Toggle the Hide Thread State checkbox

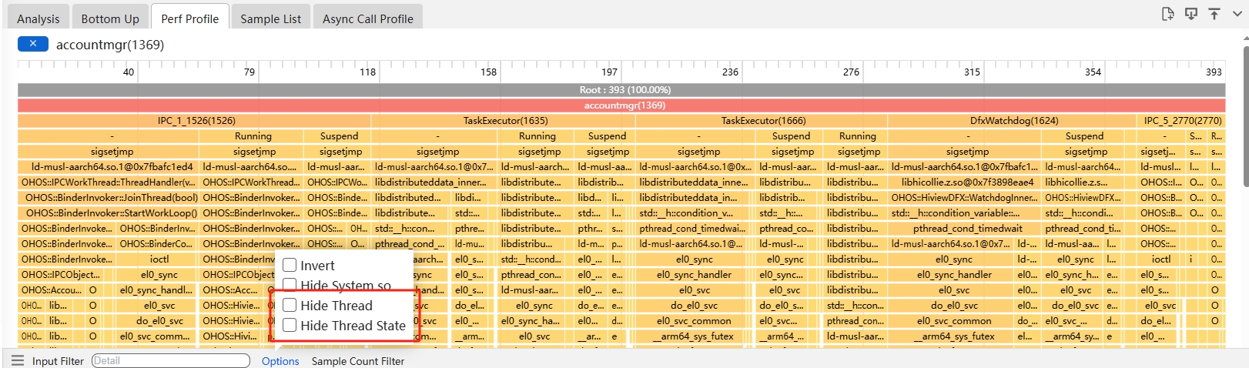pos(290,326)
